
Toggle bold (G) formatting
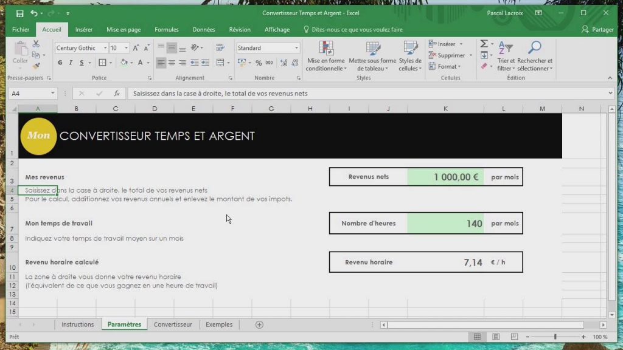(x=60, y=63)
